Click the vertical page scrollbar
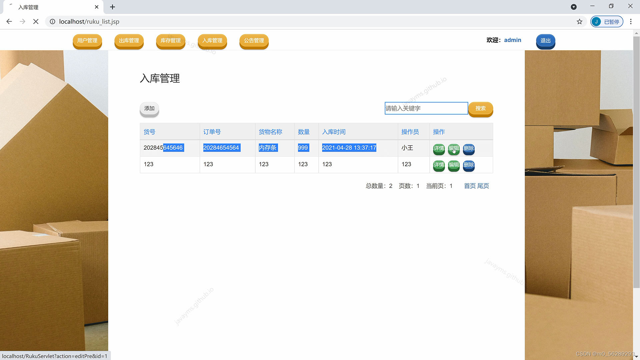640x360 pixels. click(x=636, y=162)
